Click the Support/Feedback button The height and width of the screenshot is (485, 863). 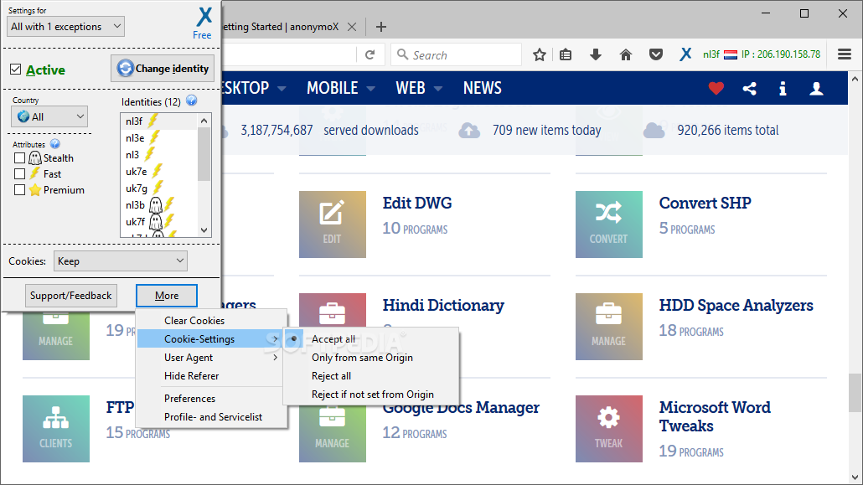coord(70,296)
